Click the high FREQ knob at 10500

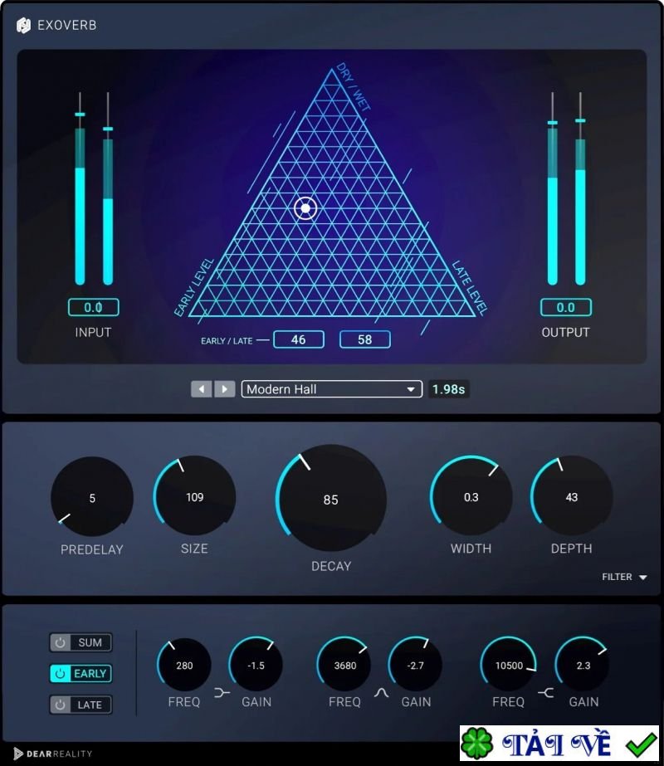pyautogui.click(x=509, y=665)
